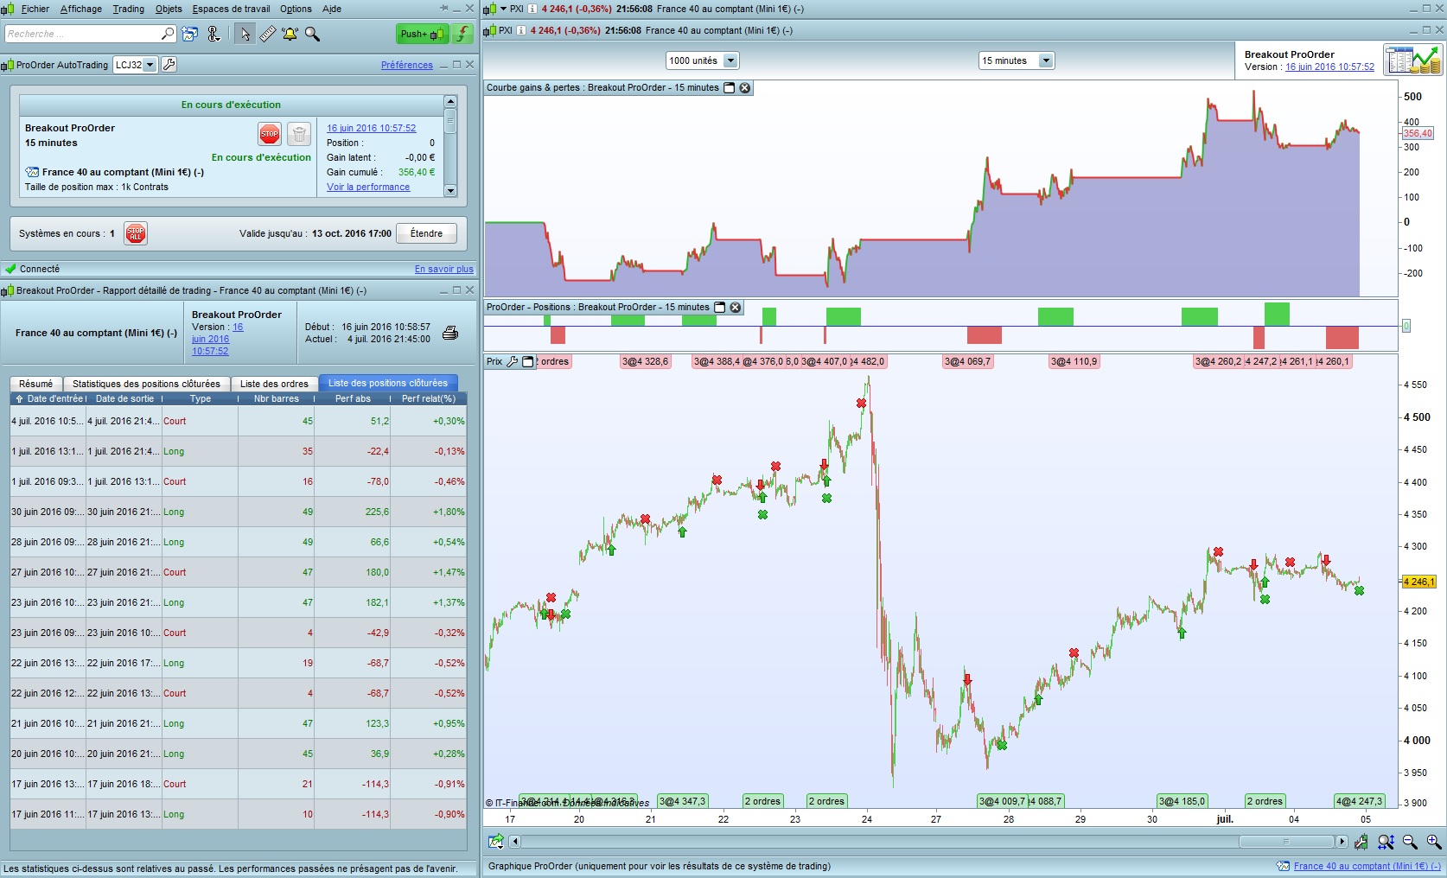
Task: Open alerts with the yellow bell icon
Action: pyautogui.click(x=290, y=34)
